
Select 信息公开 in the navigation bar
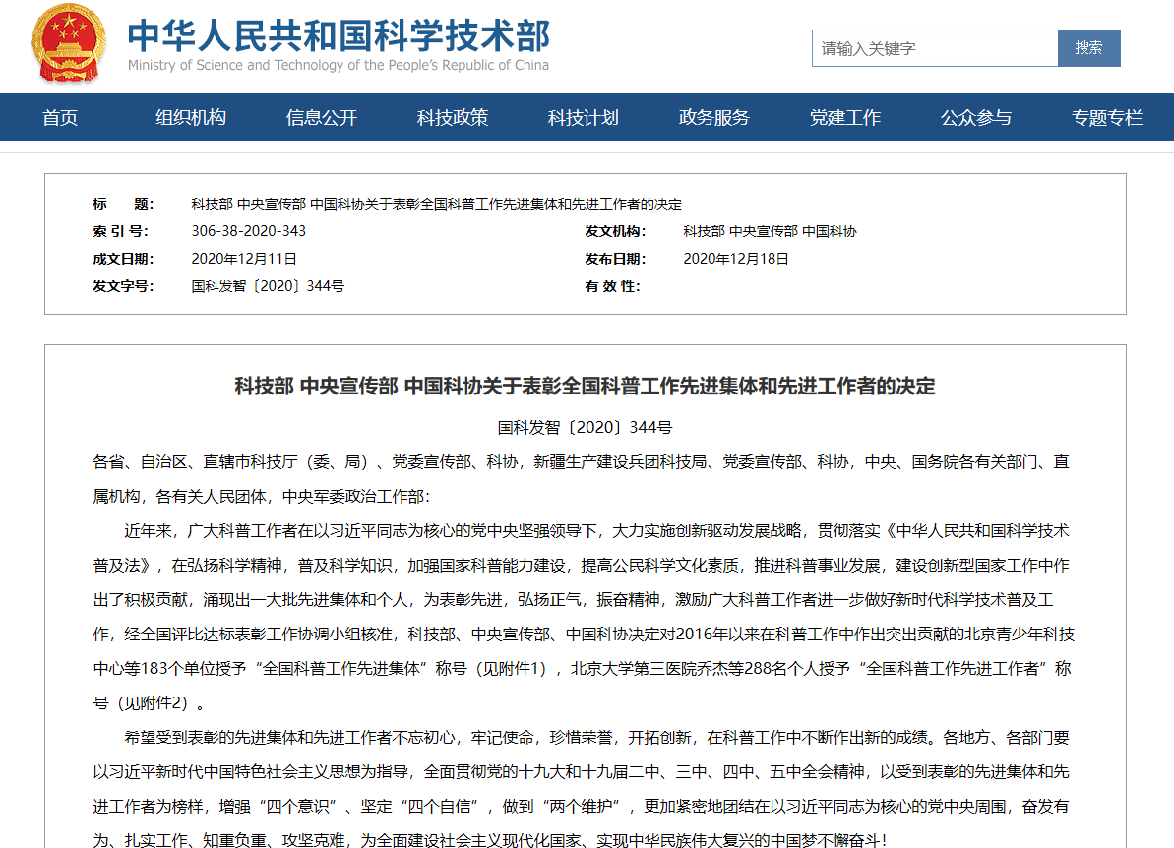(x=322, y=118)
